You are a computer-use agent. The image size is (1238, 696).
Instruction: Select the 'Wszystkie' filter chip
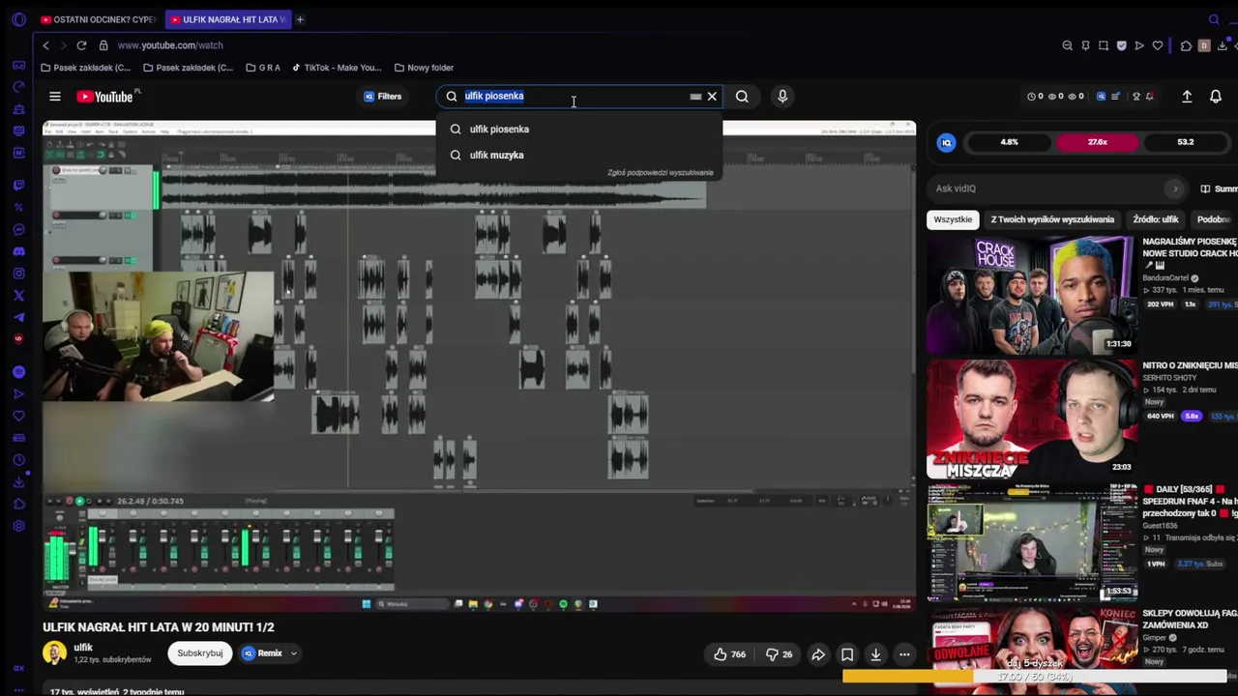point(953,219)
